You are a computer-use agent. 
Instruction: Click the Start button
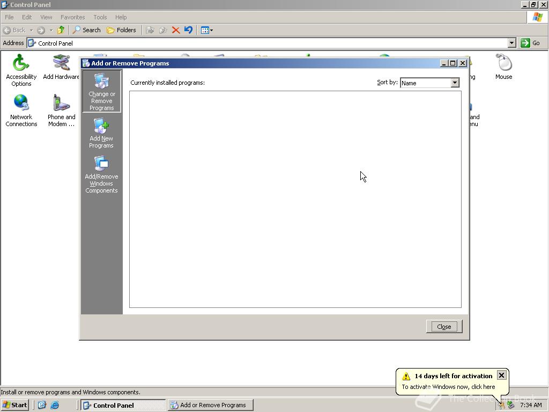[x=14, y=405]
